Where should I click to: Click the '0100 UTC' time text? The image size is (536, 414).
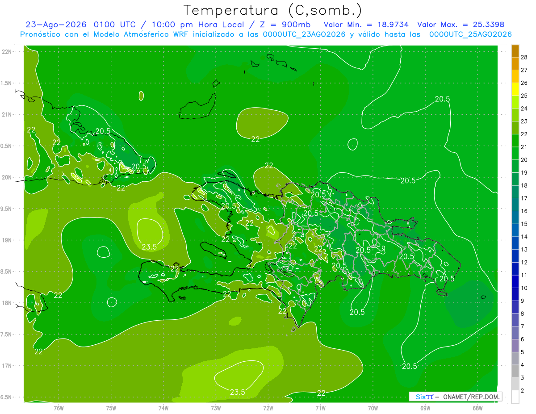coord(115,25)
